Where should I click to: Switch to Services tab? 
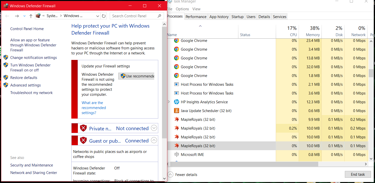tap(280, 17)
